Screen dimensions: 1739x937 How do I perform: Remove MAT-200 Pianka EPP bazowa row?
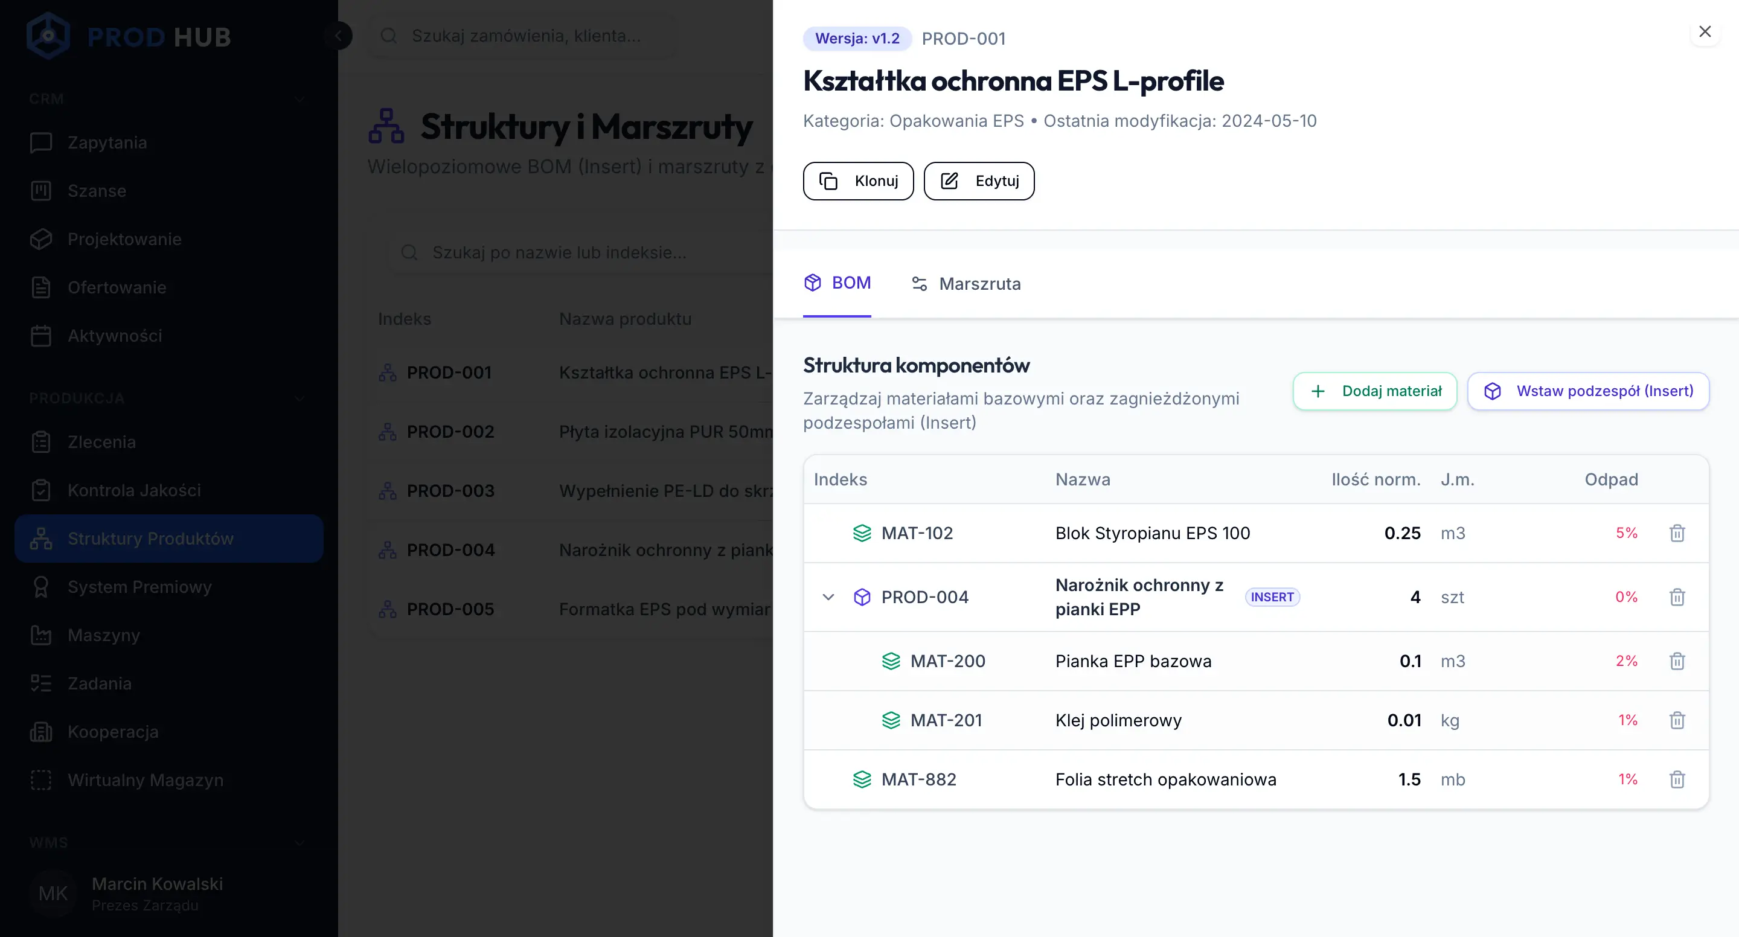click(x=1677, y=661)
